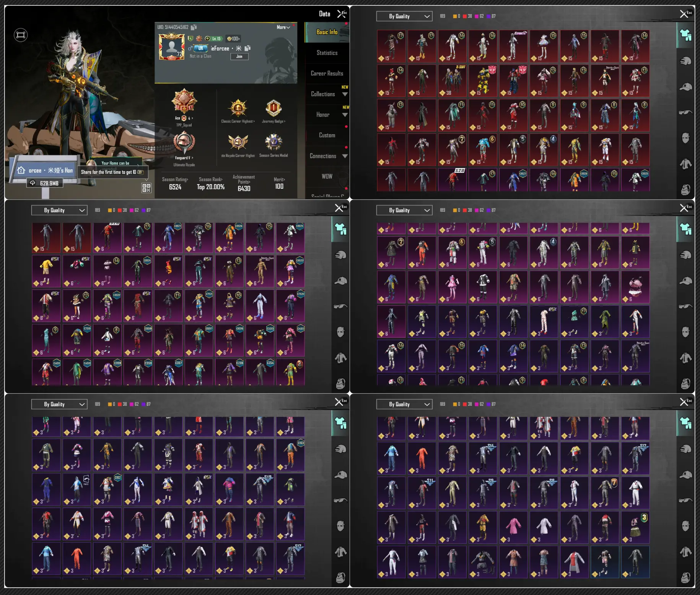Screen dimensions: 700x595
Task: Select the outfit tagged S11
Action: pyautogui.click(x=422, y=493)
